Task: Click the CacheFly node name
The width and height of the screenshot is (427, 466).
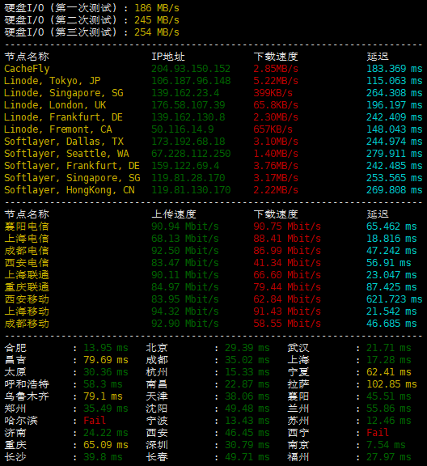Action: (27, 69)
